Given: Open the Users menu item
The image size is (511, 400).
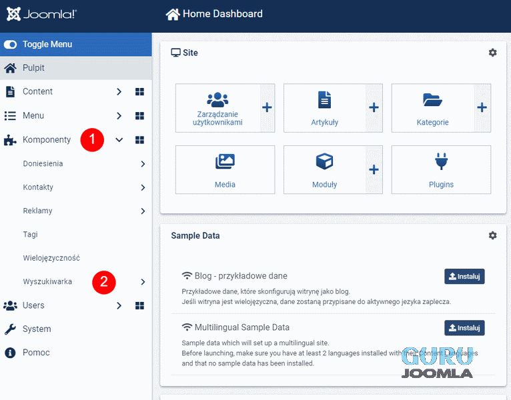Looking at the screenshot, I should coord(33,305).
